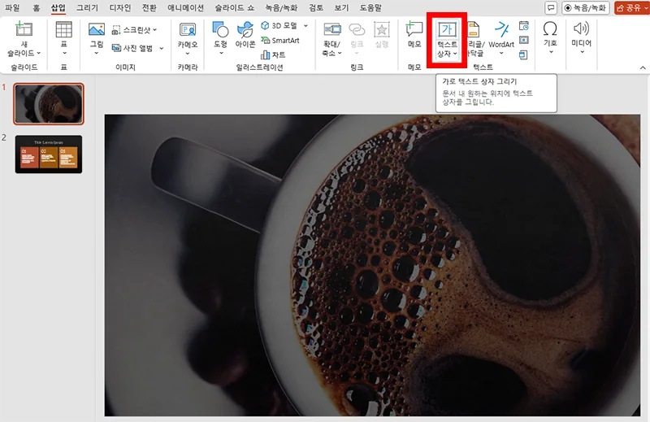This screenshot has width=650, height=422.
Task: Click the 그림 picture insert icon
Action: pos(97,30)
